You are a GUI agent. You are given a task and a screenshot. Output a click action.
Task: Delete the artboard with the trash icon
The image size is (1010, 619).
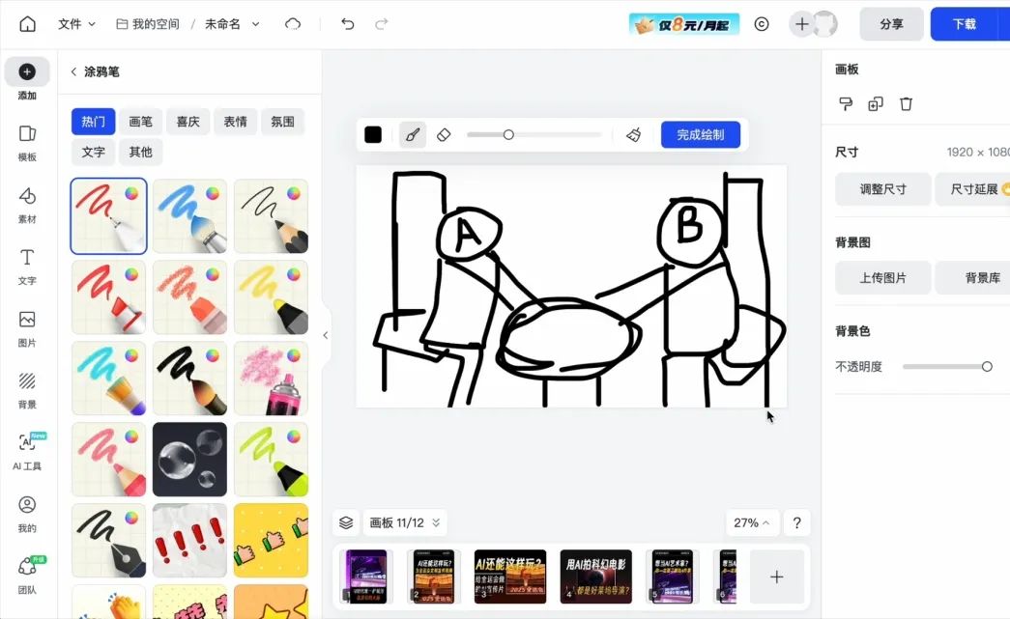tap(906, 103)
